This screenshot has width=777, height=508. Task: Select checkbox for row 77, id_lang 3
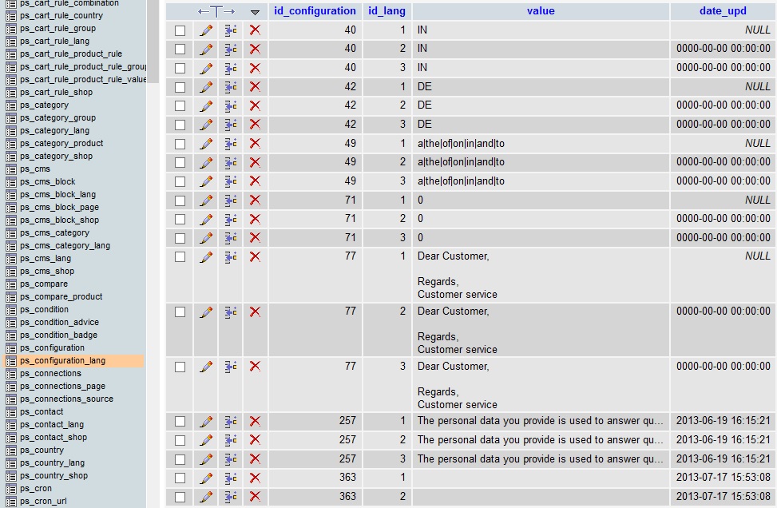coord(180,367)
